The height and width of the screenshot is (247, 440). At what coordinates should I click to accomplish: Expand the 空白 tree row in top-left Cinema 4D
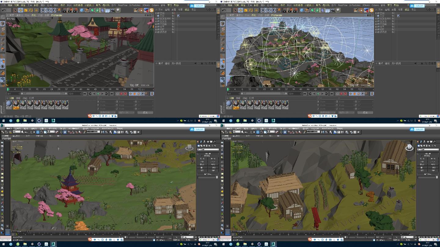pyautogui.click(x=156, y=13)
